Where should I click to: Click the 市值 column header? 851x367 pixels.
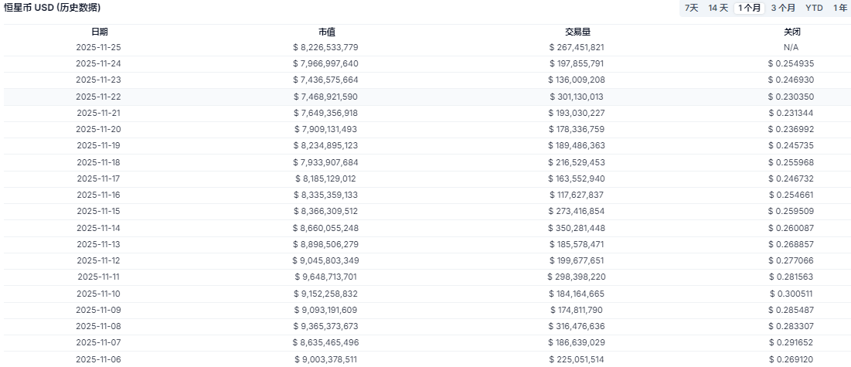click(326, 32)
